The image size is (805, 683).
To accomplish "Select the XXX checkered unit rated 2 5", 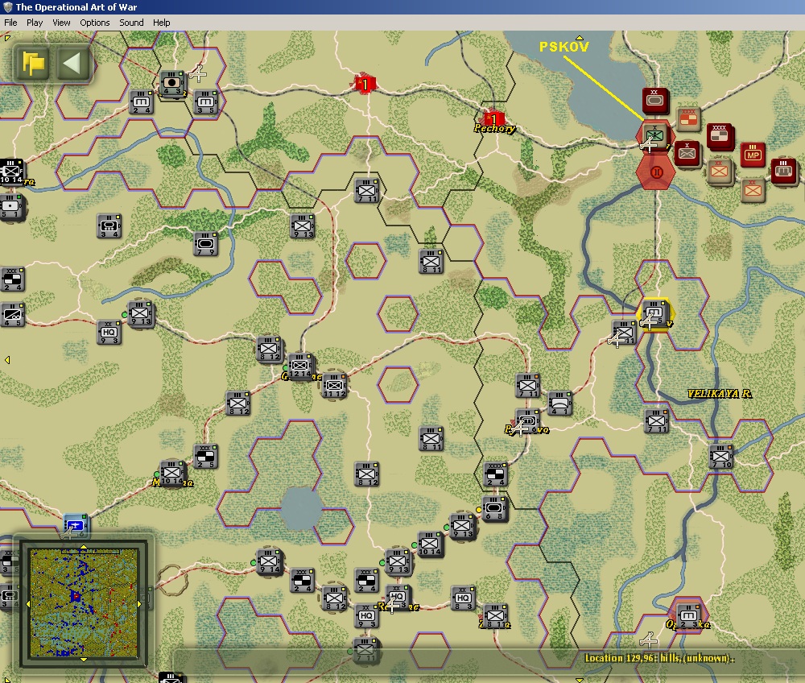I will point(205,457).
